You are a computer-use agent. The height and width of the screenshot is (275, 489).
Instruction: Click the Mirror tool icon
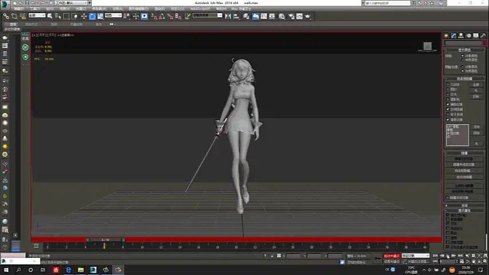(228, 17)
